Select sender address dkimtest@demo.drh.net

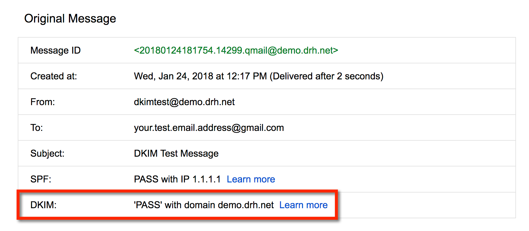184,102
